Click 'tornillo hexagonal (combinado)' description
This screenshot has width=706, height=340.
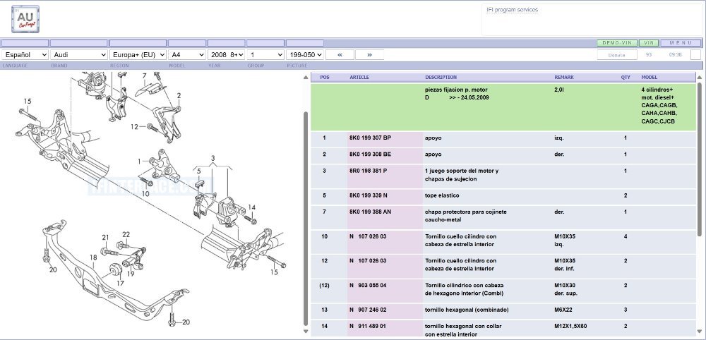tap(467, 310)
